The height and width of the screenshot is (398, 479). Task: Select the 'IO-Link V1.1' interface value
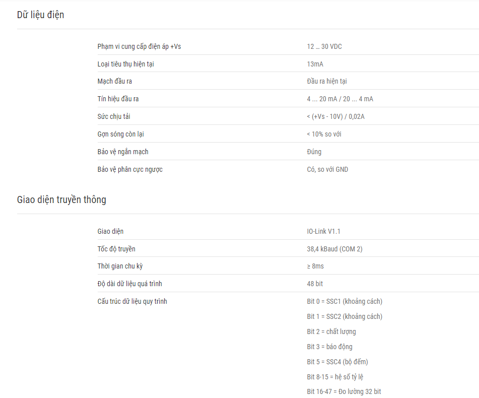click(x=323, y=232)
